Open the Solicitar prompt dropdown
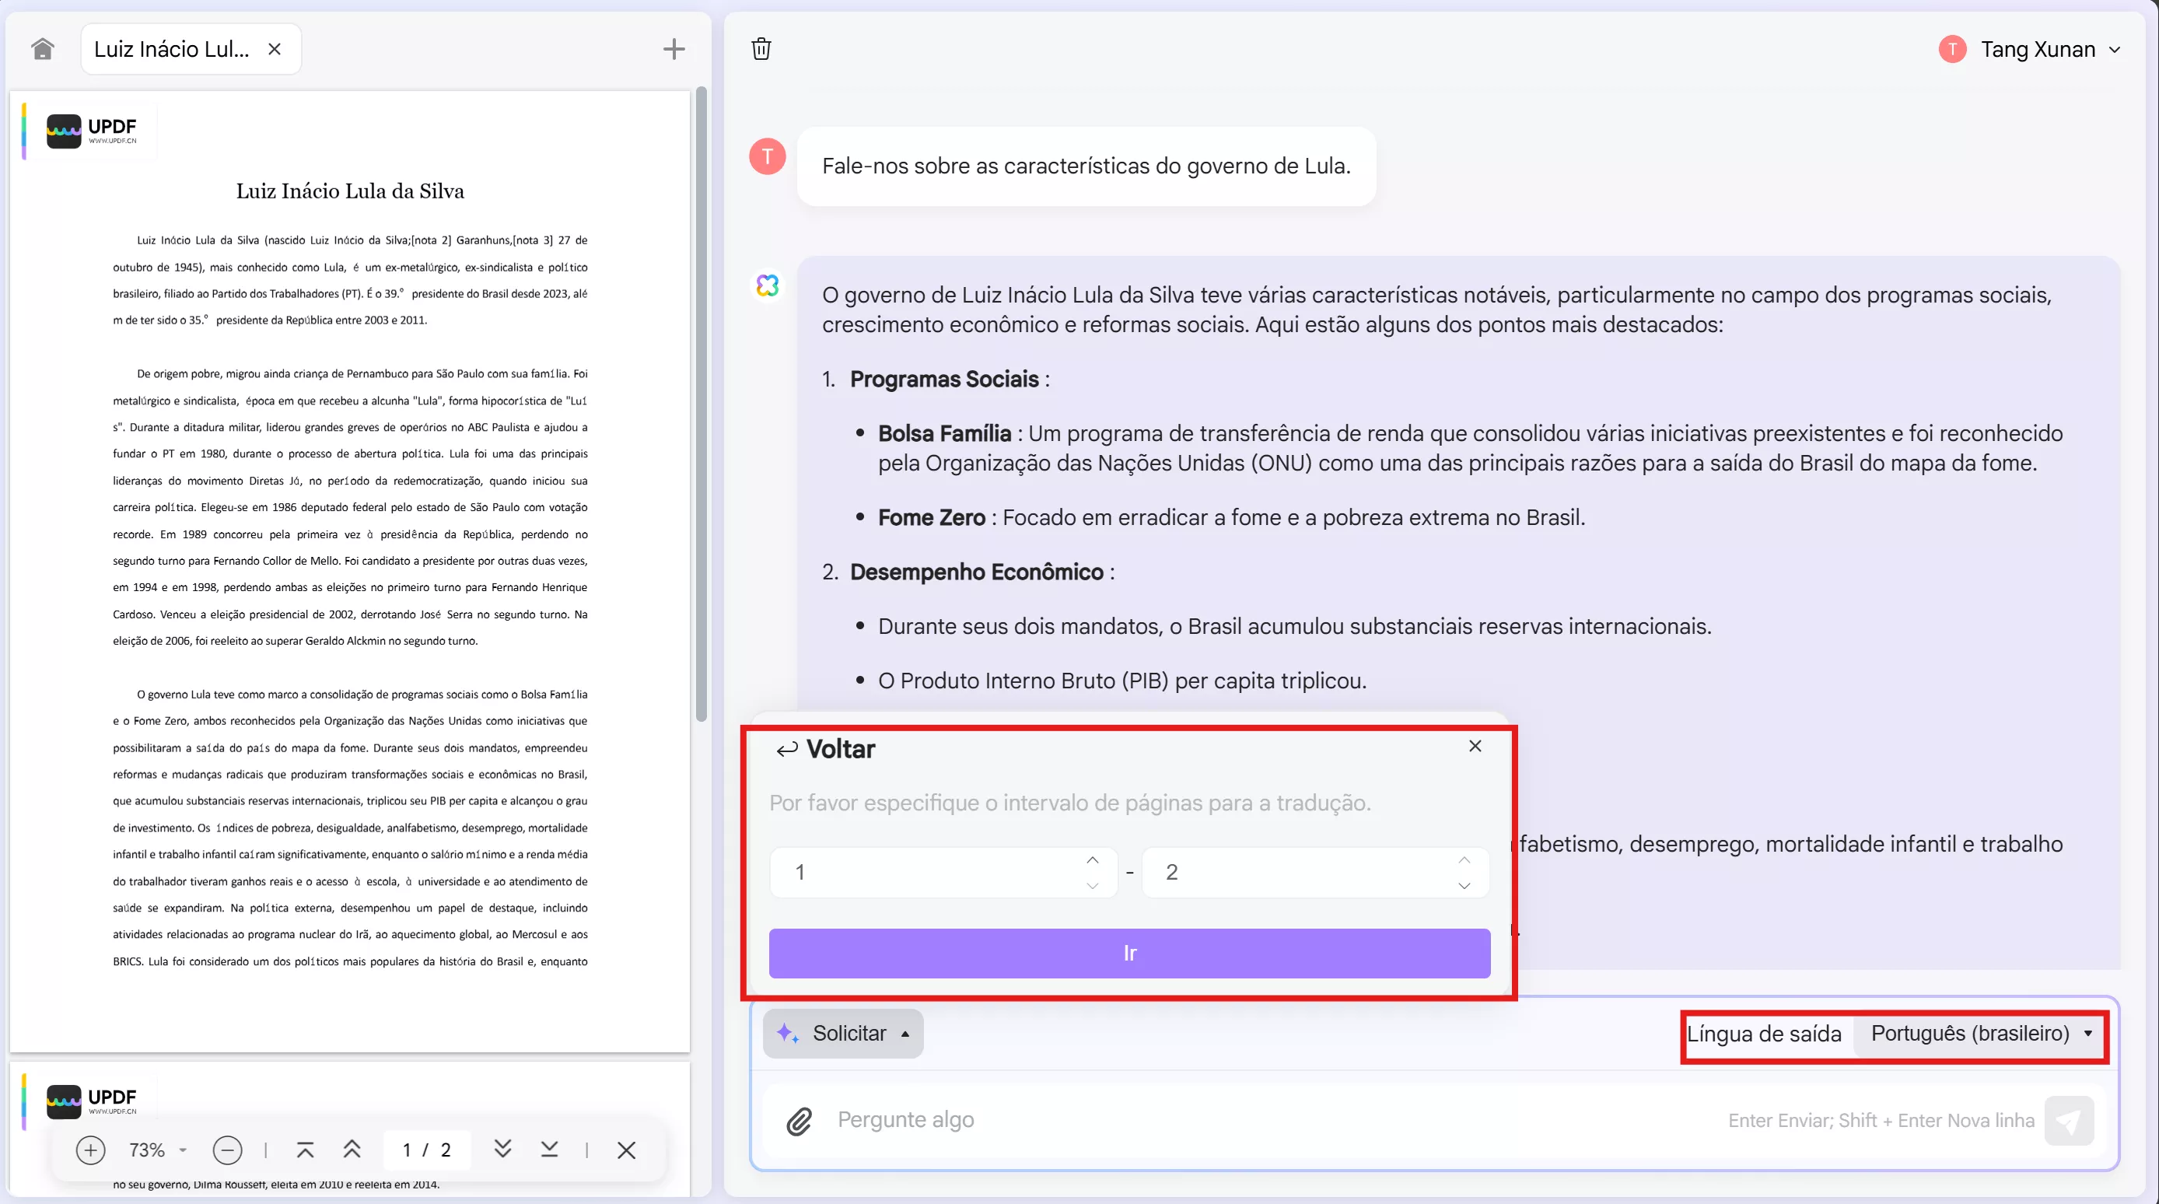Viewport: 2159px width, 1204px height. (x=842, y=1033)
